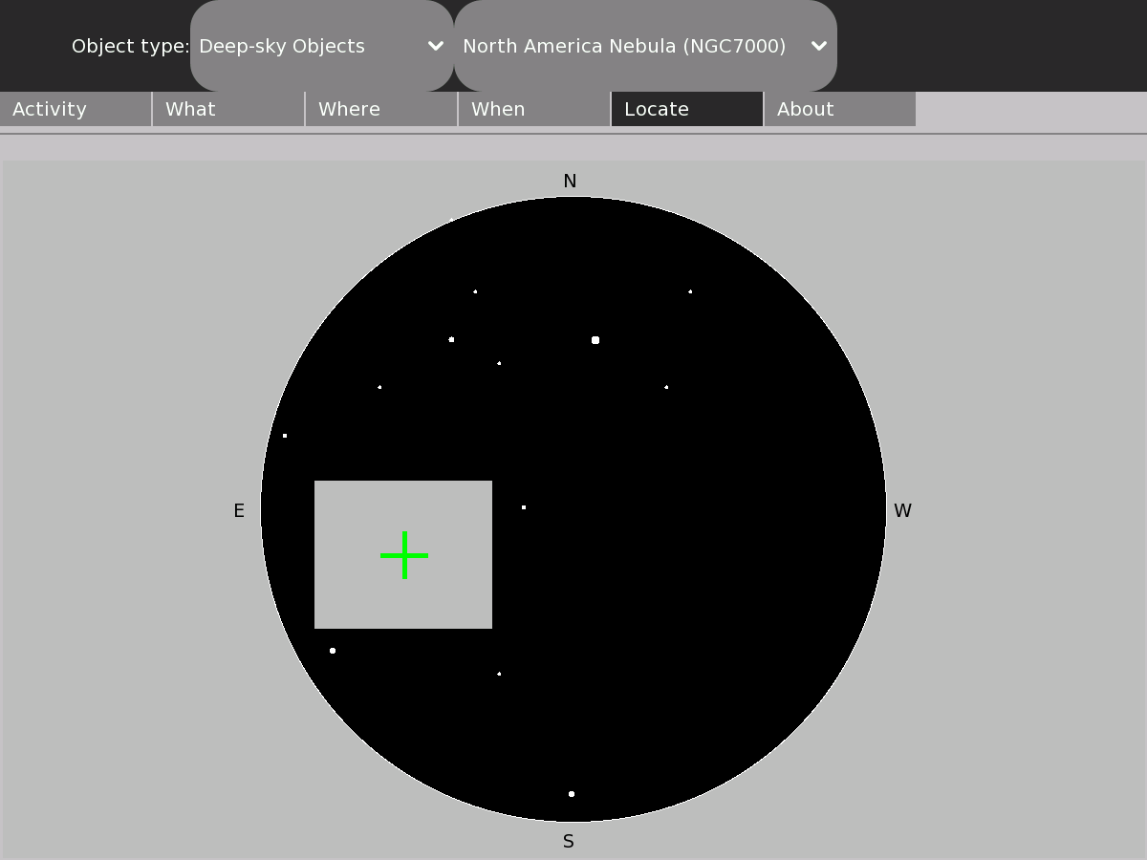This screenshot has width=1147, height=860.
Task: Select the When tab
Action: pyautogui.click(x=534, y=109)
